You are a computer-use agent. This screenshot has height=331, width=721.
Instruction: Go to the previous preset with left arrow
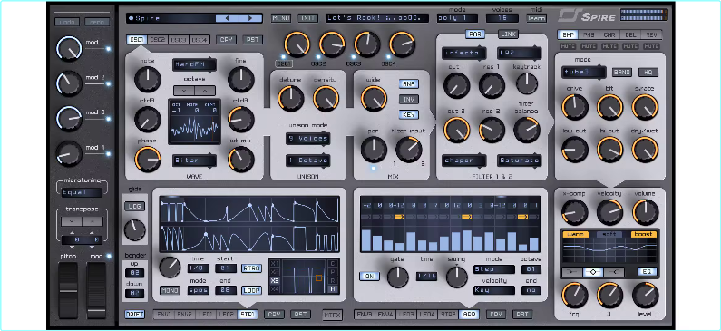coord(227,18)
